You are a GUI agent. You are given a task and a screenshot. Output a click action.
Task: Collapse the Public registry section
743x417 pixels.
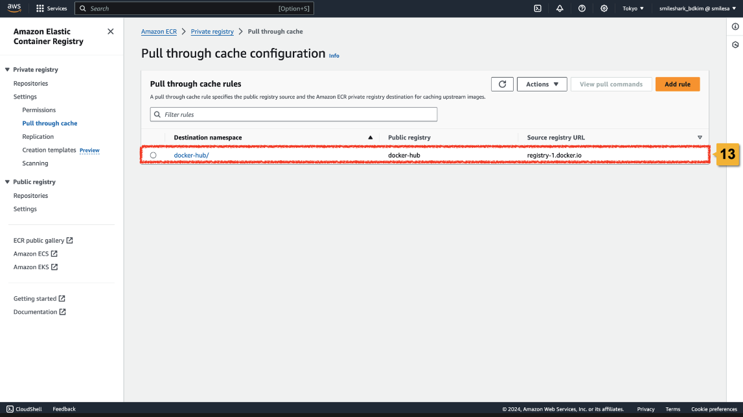[8, 182]
